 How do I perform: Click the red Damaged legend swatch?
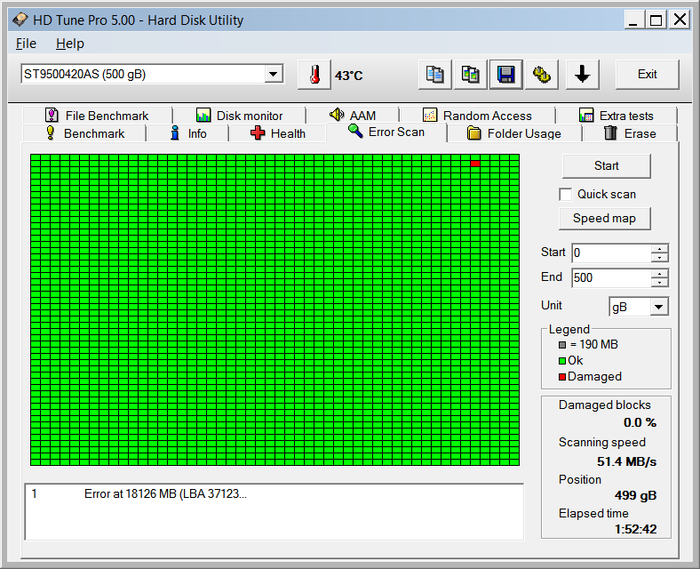(x=562, y=377)
